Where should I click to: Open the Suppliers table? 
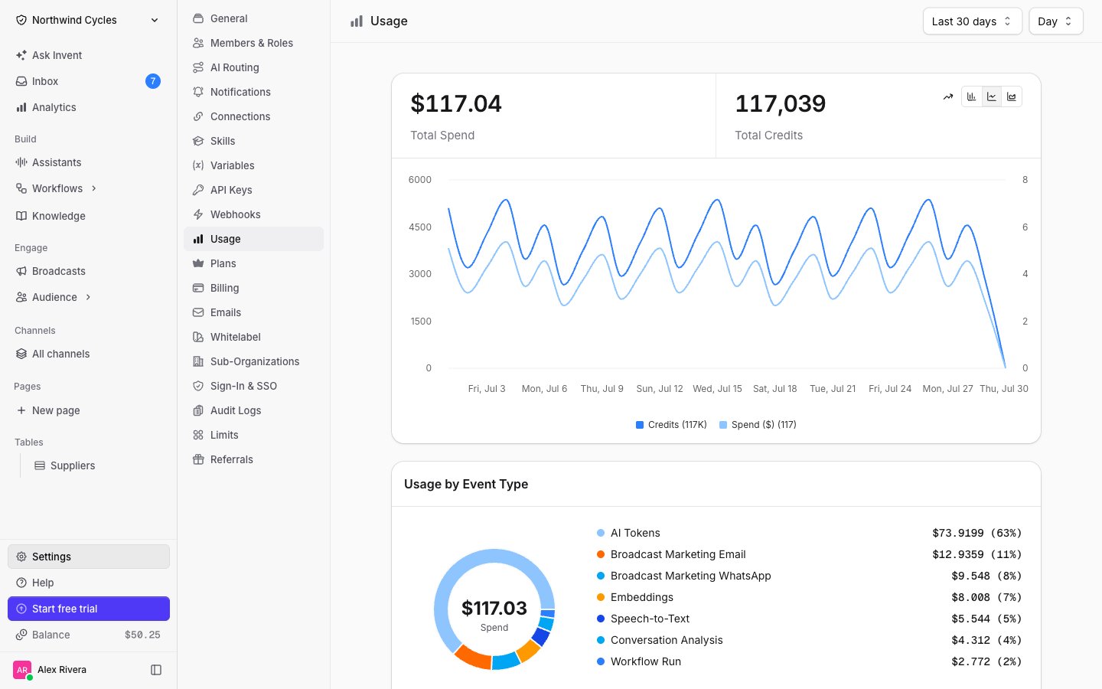point(97,465)
